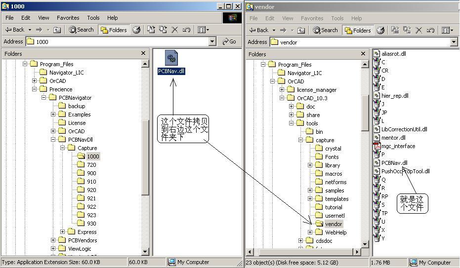
Task: Select aliasrot.dll file in vendor window
Action: pos(390,54)
